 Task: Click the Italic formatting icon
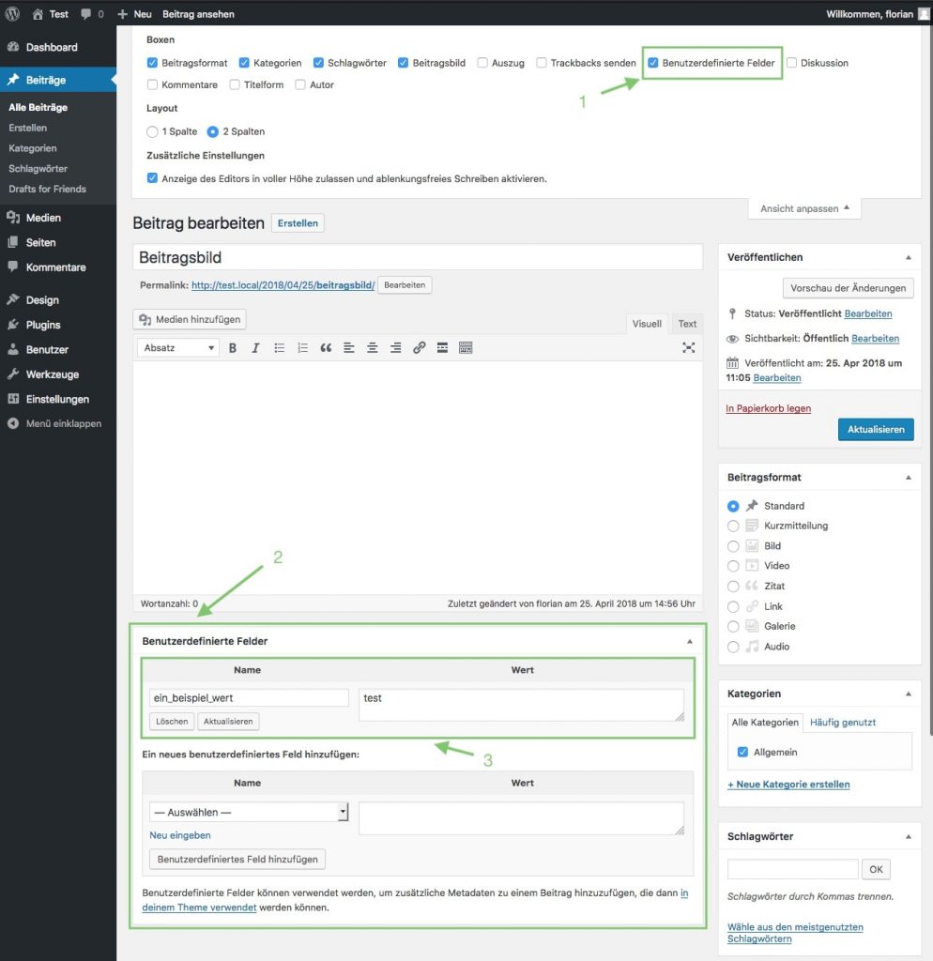[x=255, y=347]
